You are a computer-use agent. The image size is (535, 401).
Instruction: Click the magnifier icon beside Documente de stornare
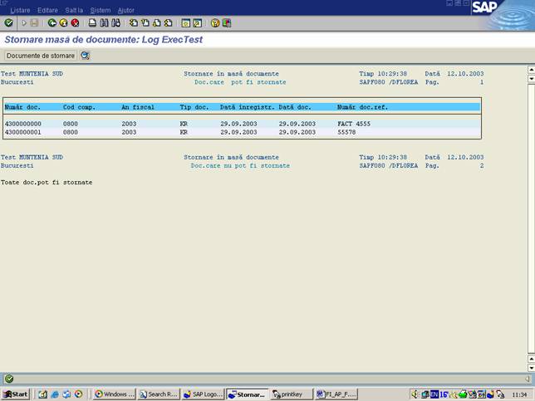coord(85,56)
